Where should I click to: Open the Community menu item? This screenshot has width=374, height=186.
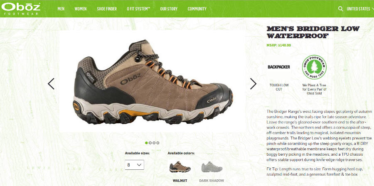197,9
